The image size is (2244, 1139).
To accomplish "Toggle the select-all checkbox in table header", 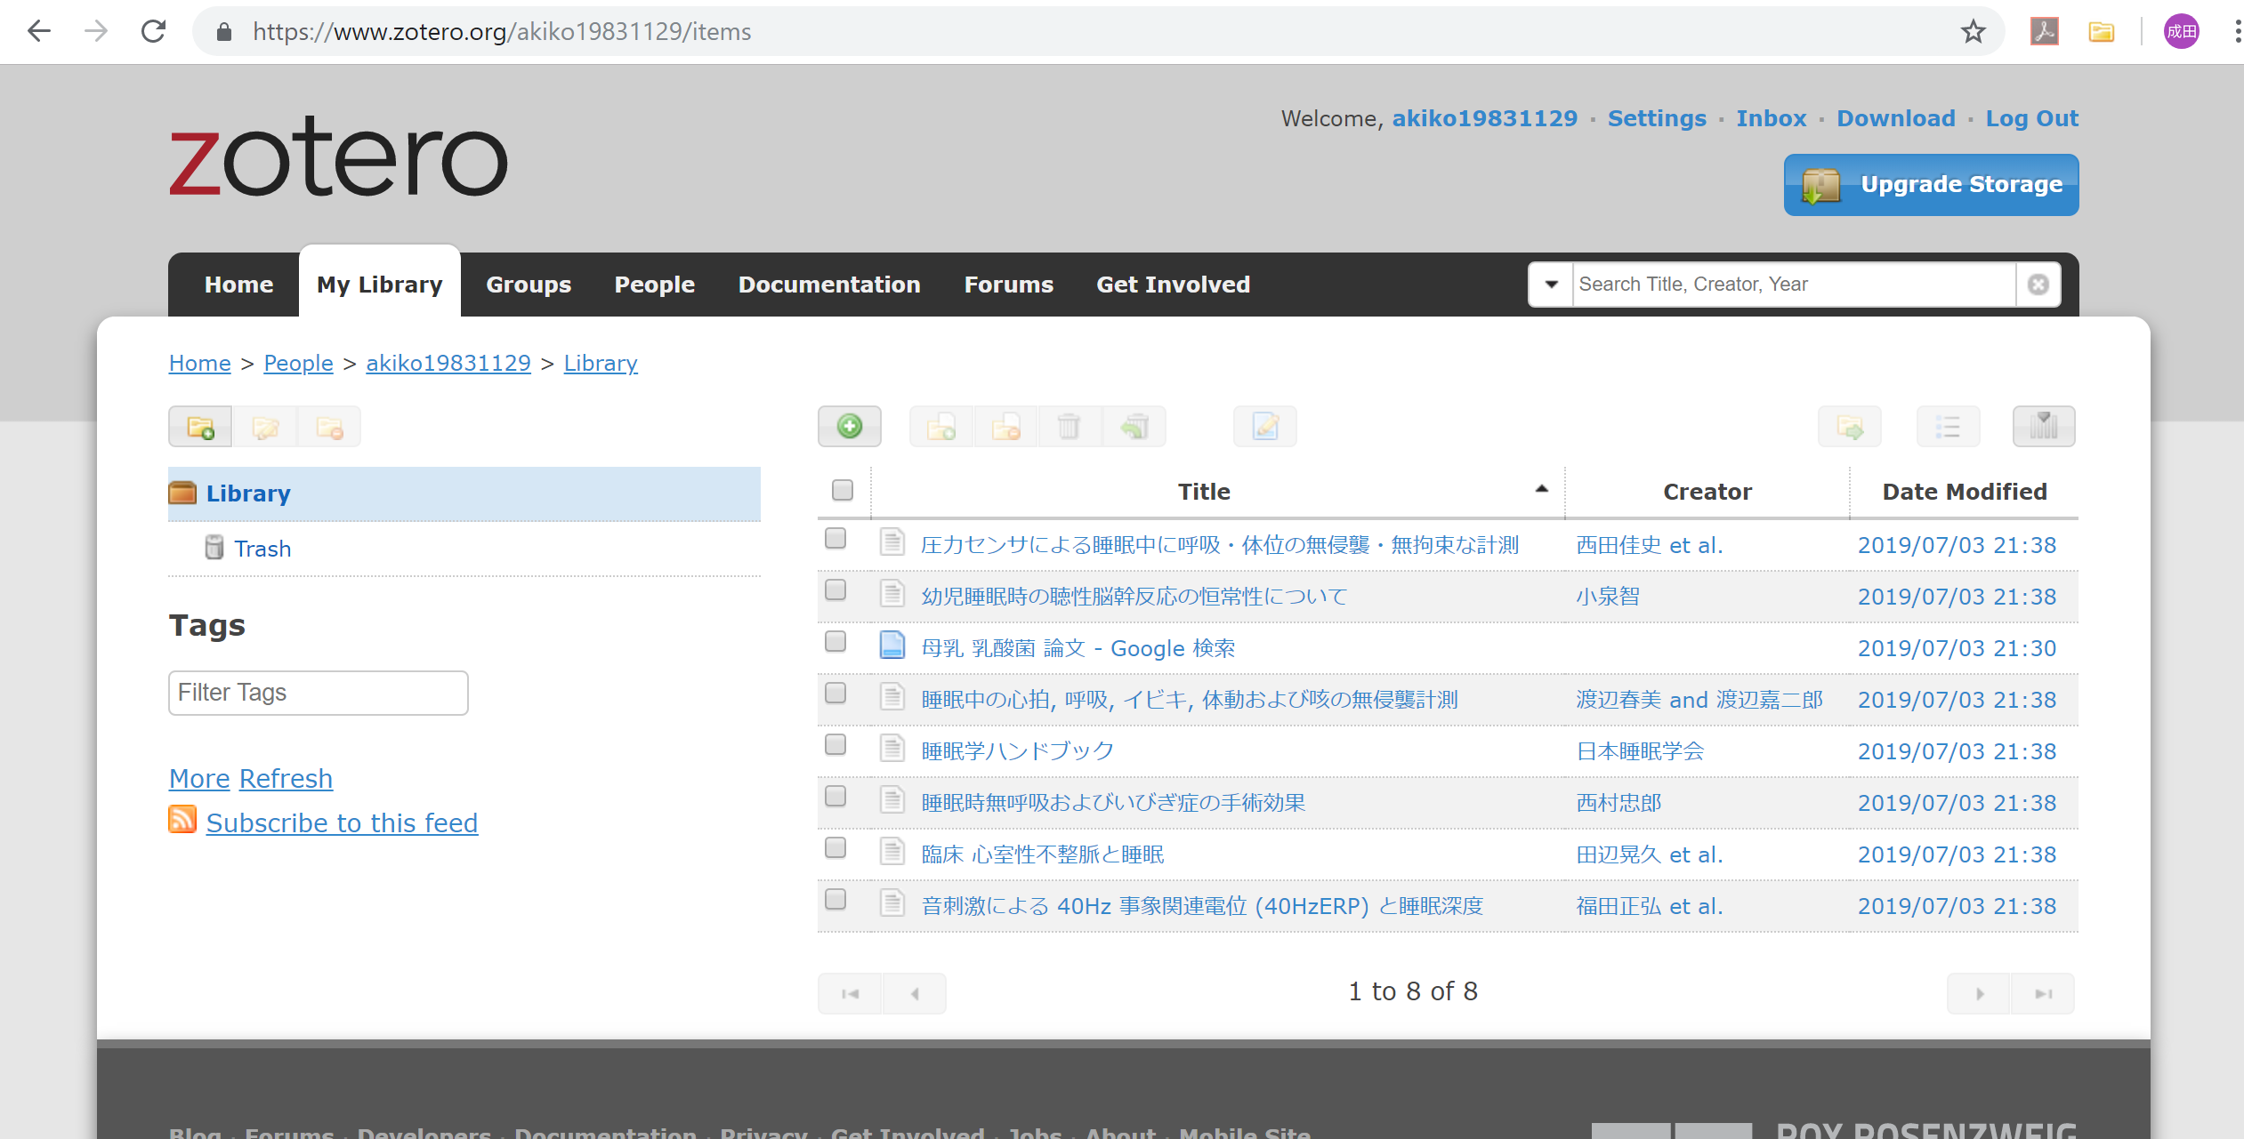I will click(842, 490).
